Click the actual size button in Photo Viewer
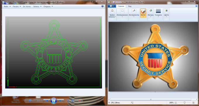This screenshot has width=199, height=106. pyautogui.click(x=39, y=100)
